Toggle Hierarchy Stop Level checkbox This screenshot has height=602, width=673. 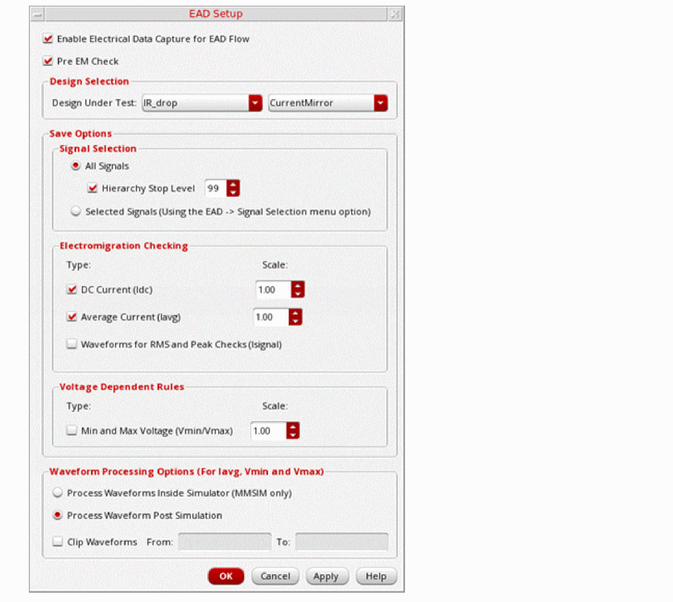(92, 188)
